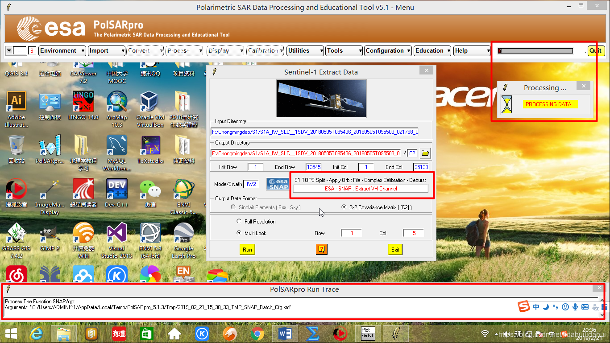610x343 pixels.
Task: Open the small arrow dropdown left of Environment
Action: tap(9, 51)
